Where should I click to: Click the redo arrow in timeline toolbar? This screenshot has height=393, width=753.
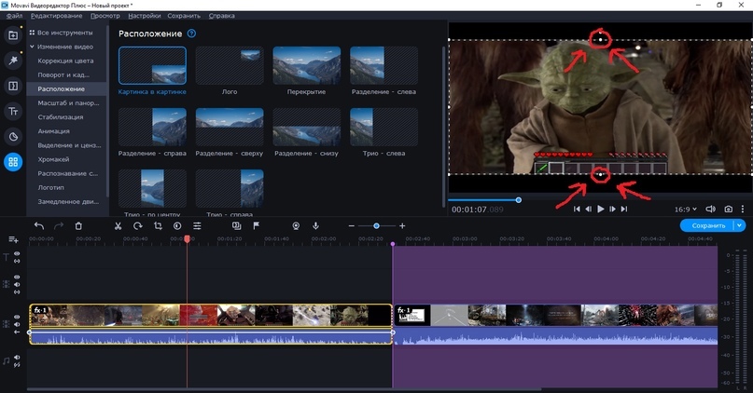tap(59, 225)
